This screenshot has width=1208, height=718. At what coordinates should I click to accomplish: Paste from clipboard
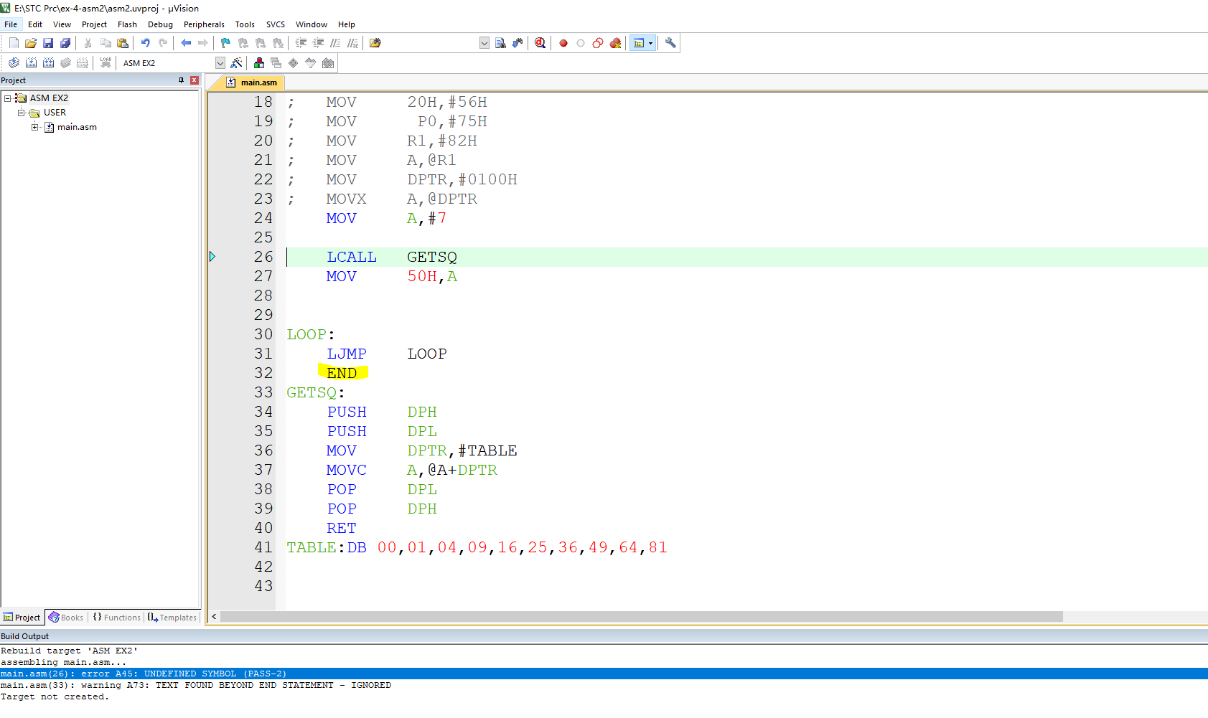coord(123,43)
